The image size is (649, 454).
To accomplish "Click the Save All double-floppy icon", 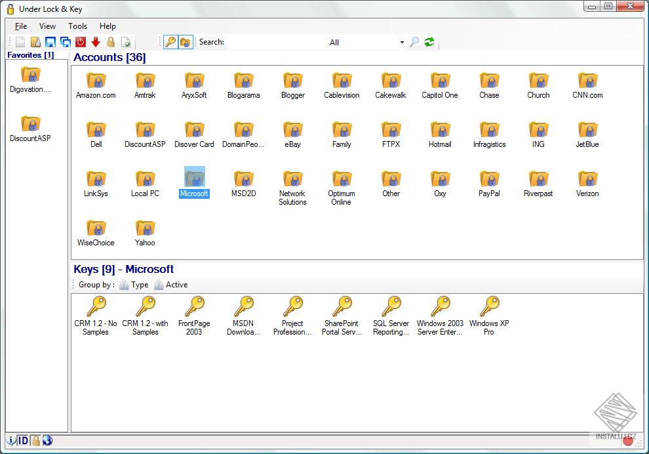I will pyautogui.click(x=66, y=42).
